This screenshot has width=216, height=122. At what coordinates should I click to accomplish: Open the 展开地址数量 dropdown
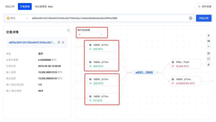pyautogui.click(x=91, y=34)
